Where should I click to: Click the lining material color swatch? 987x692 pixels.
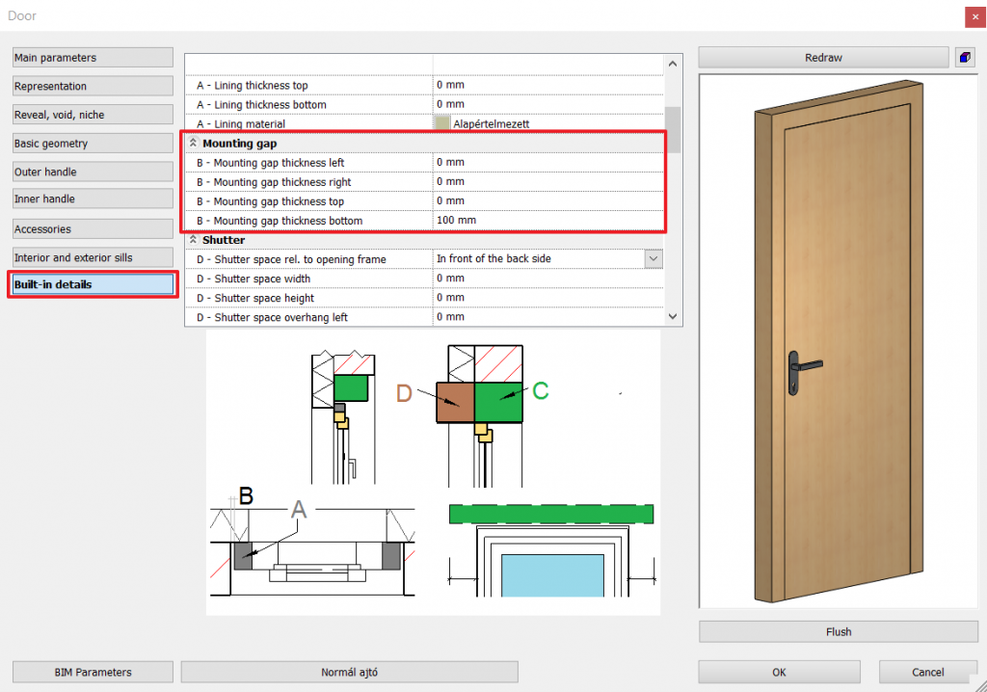442,123
